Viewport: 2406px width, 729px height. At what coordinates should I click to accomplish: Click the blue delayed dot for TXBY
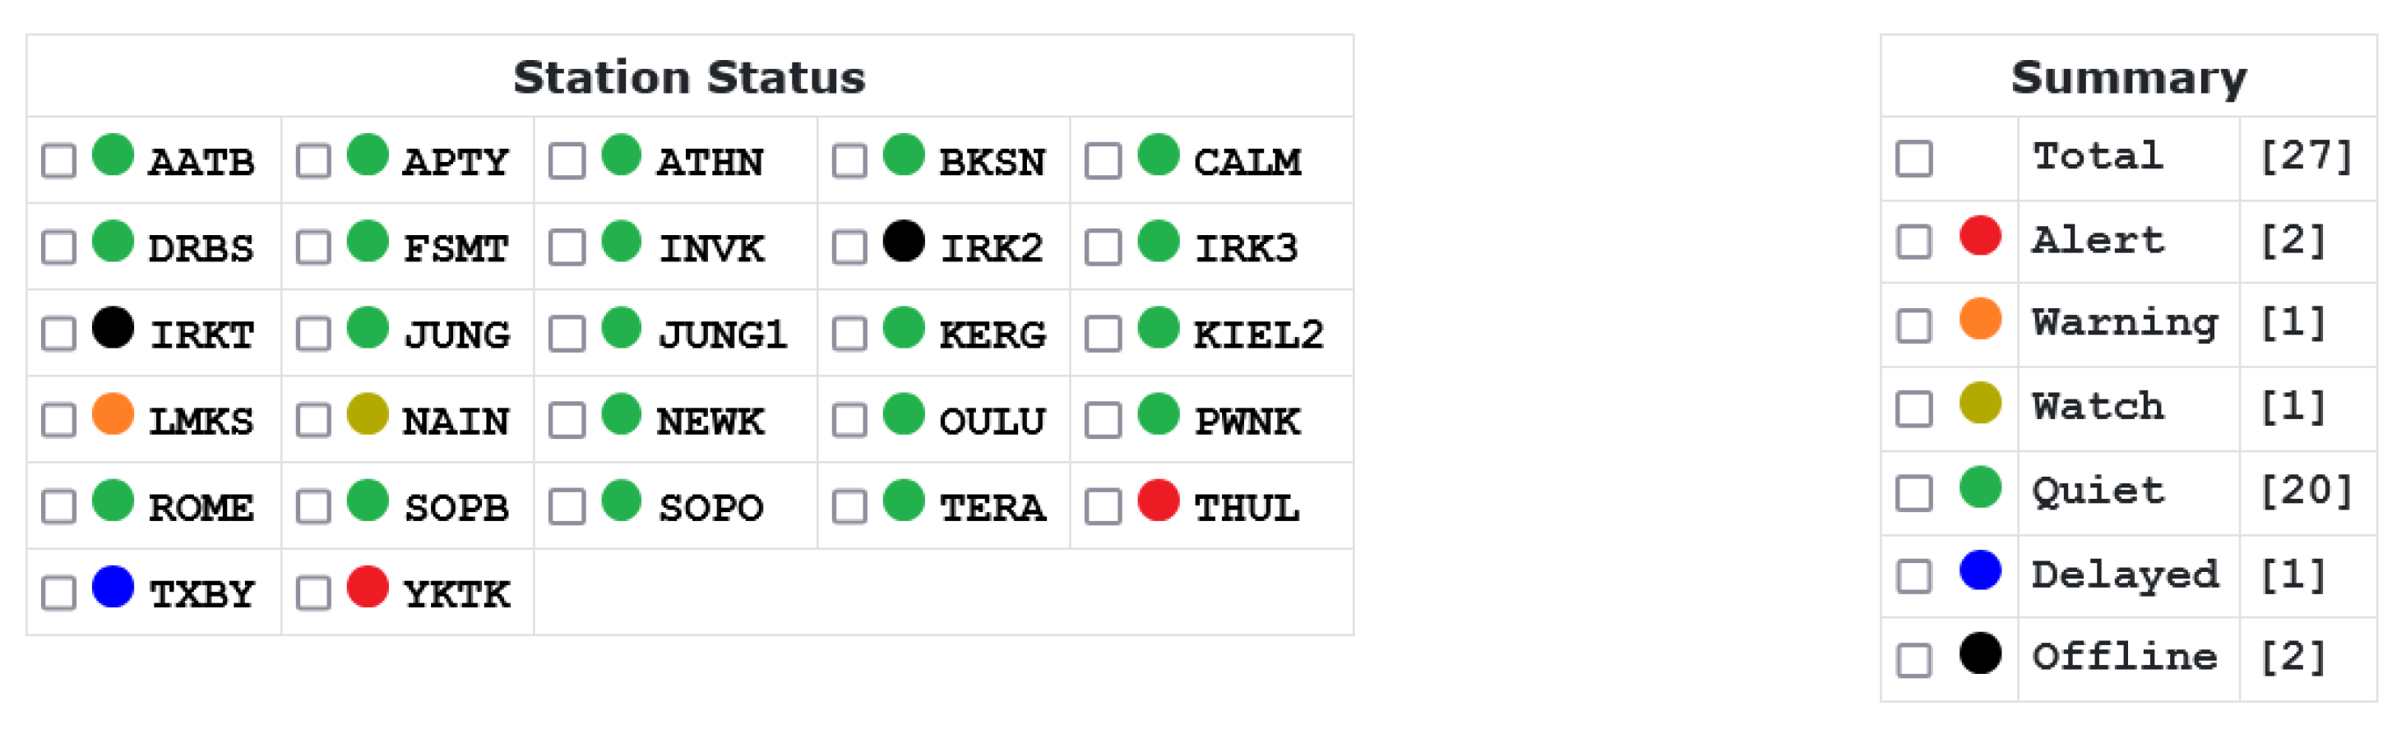[x=113, y=587]
